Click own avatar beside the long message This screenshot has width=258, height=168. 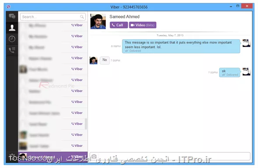tap(247, 43)
